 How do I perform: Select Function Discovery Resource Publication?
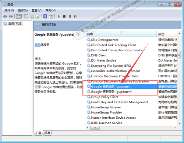(120, 81)
